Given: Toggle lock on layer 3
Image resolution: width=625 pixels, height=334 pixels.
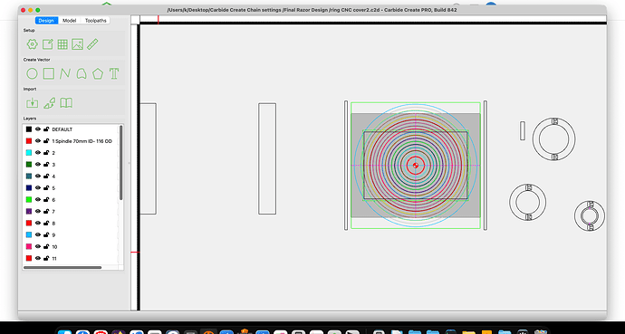Looking at the screenshot, I should (46, 165).
